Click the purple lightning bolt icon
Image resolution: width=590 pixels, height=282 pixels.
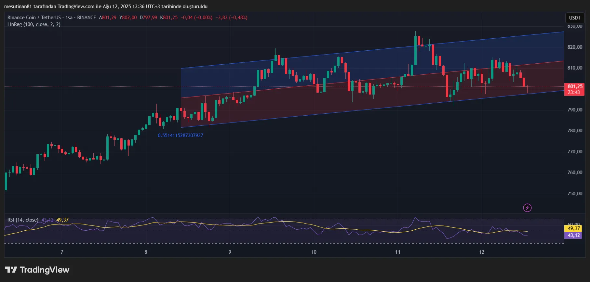point(527,208)
